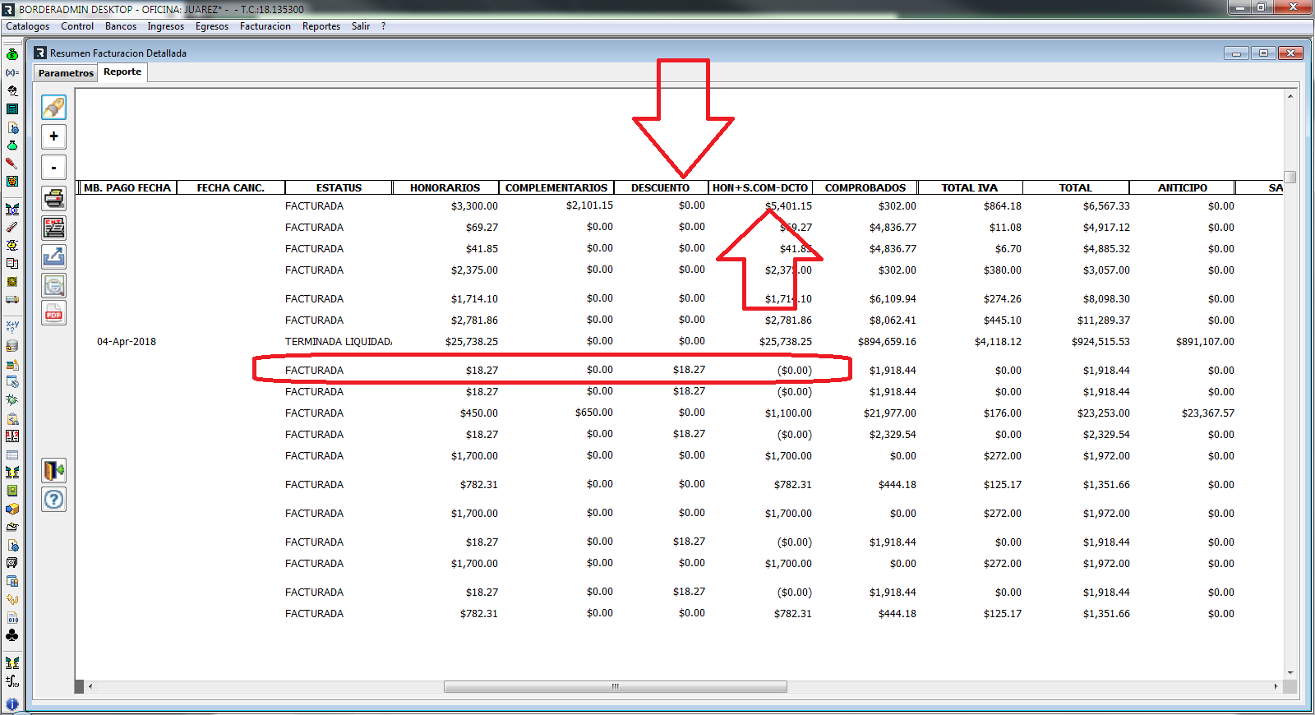
Task: Click the $21,977.00 comprobados value
Action: [x=890, y=413]
